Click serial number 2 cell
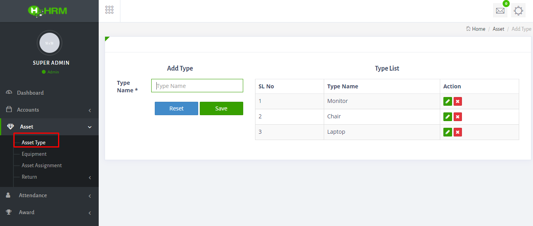 pyautogui.click(x=289, y=116)
